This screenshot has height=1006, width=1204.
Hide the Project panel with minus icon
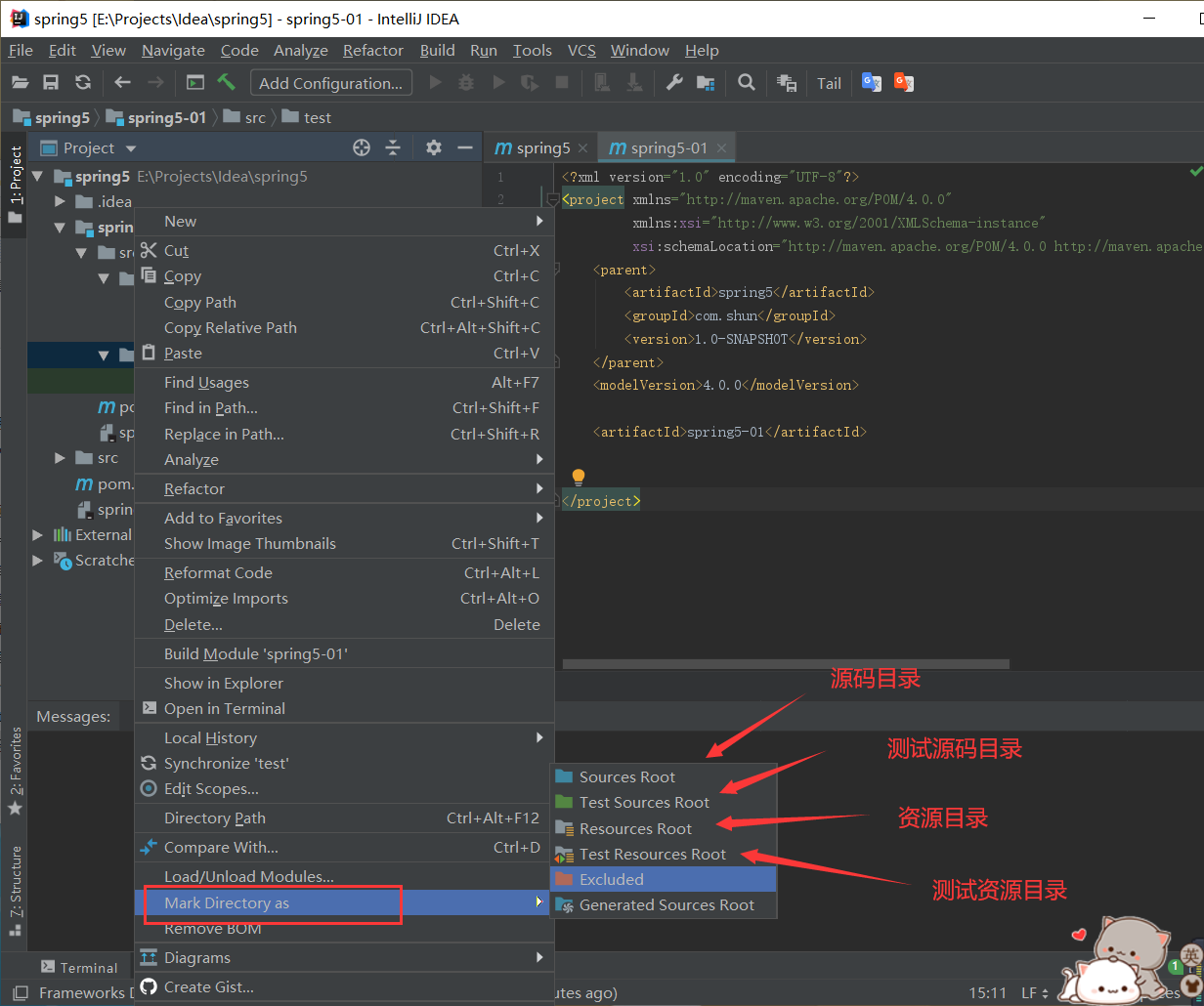(465, 147)
